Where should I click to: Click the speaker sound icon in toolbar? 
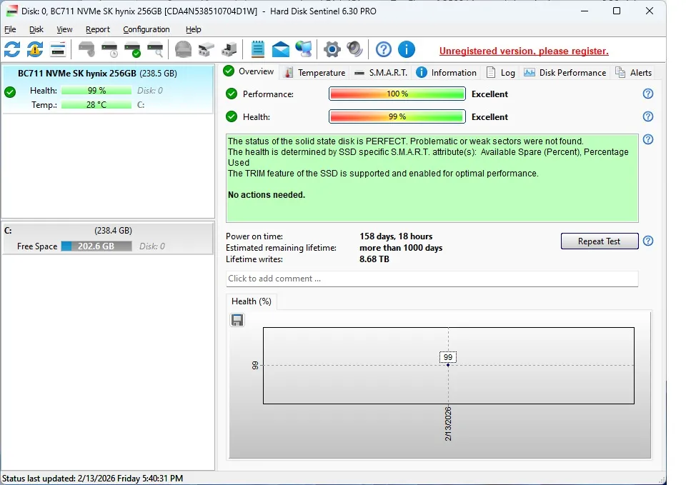tap(354, 49)
